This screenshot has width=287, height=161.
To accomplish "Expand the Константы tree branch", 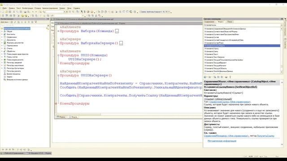I will click(2, 34).
